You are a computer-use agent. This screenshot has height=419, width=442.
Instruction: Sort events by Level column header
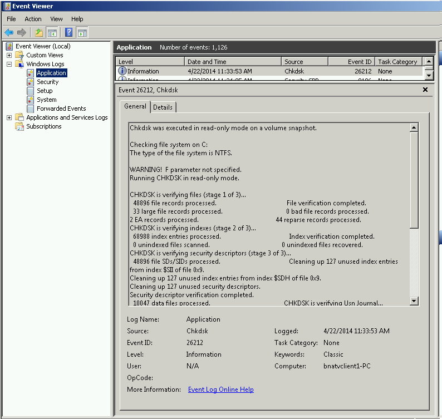pos(150,61)
